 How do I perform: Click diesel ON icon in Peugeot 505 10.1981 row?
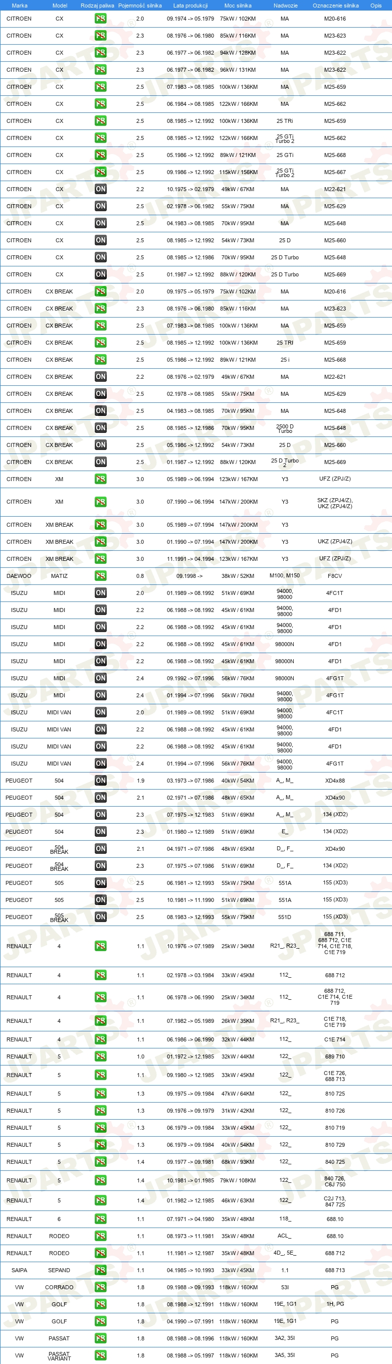101,899
